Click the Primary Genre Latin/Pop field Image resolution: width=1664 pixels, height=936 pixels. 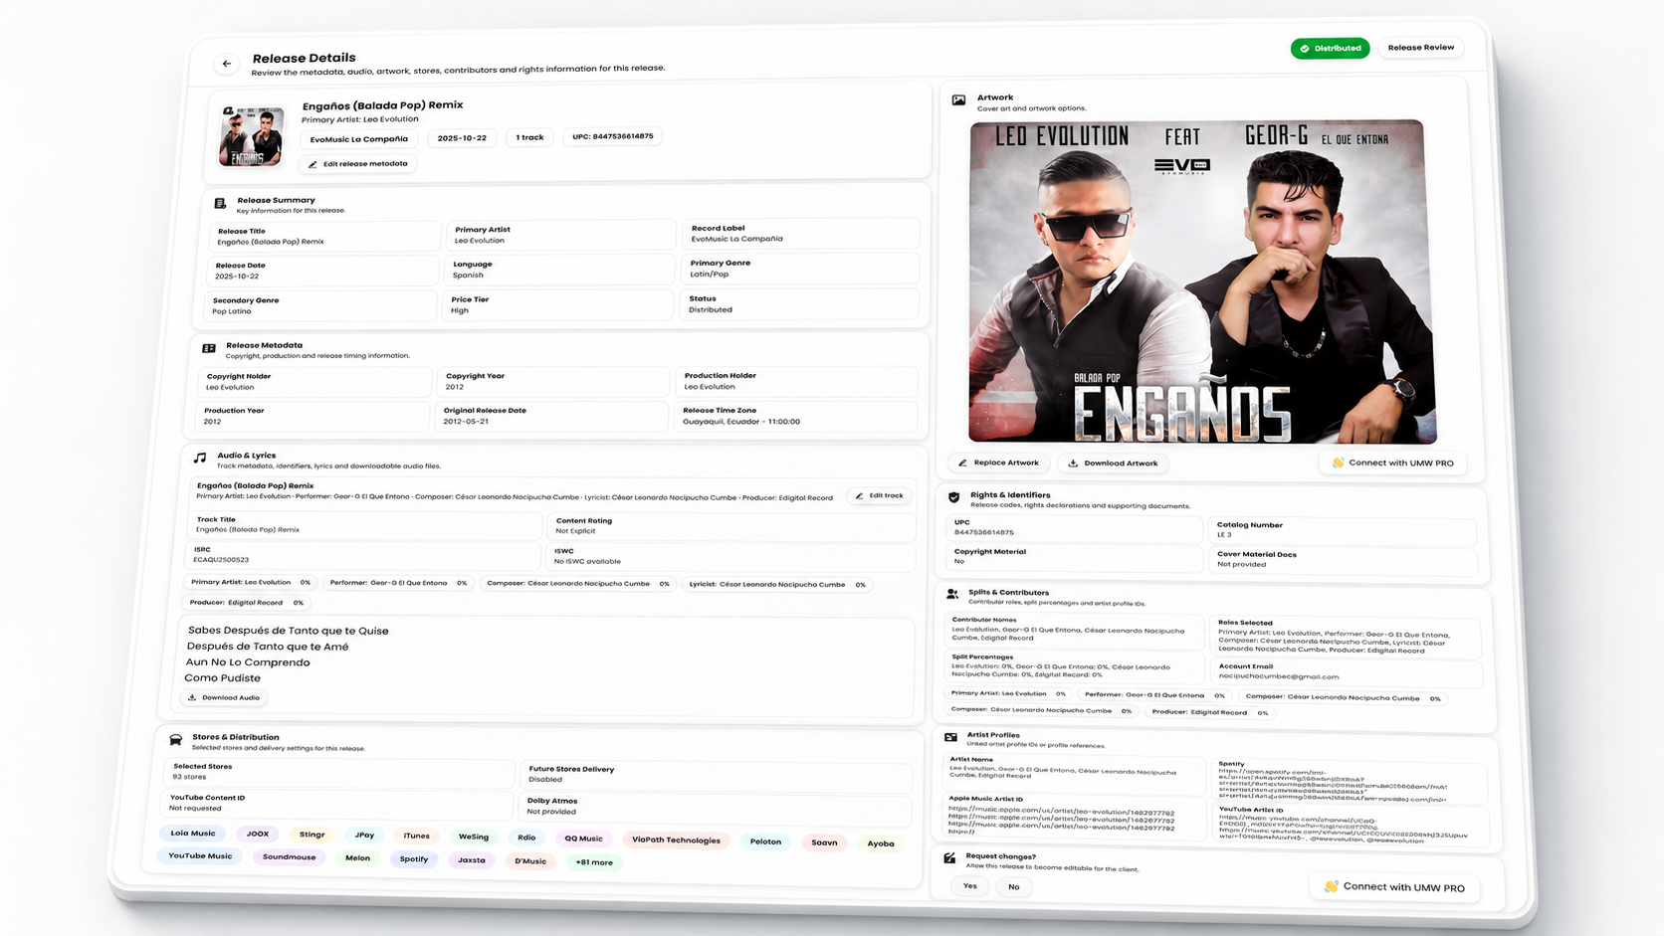coord(799,269)
